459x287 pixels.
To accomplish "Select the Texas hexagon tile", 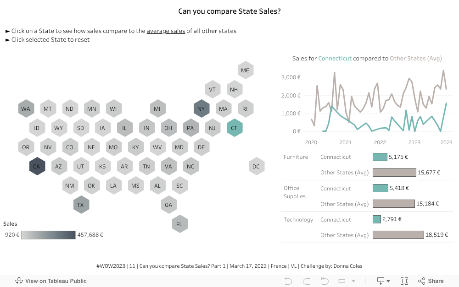I will (81, 205).
